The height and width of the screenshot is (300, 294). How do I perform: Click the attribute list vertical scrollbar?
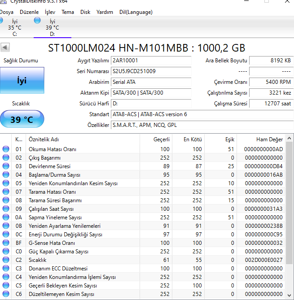[290, 215]
